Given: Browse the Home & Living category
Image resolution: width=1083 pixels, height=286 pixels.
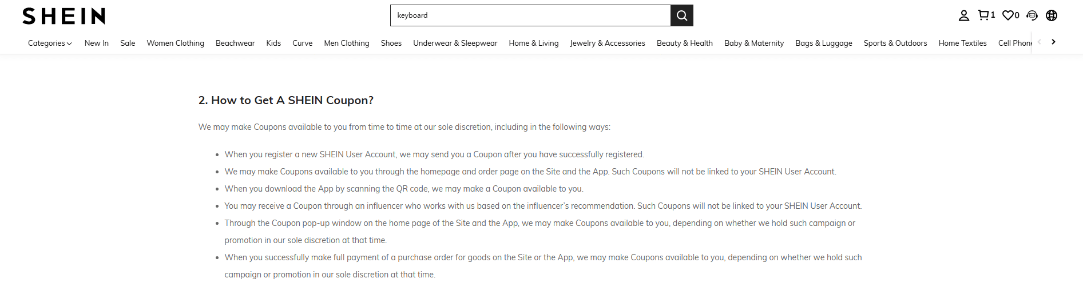Looking at the screenshot, I should click(x=533, y=43).
